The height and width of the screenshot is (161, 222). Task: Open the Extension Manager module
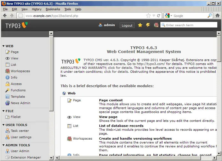(x=23, y=157)
